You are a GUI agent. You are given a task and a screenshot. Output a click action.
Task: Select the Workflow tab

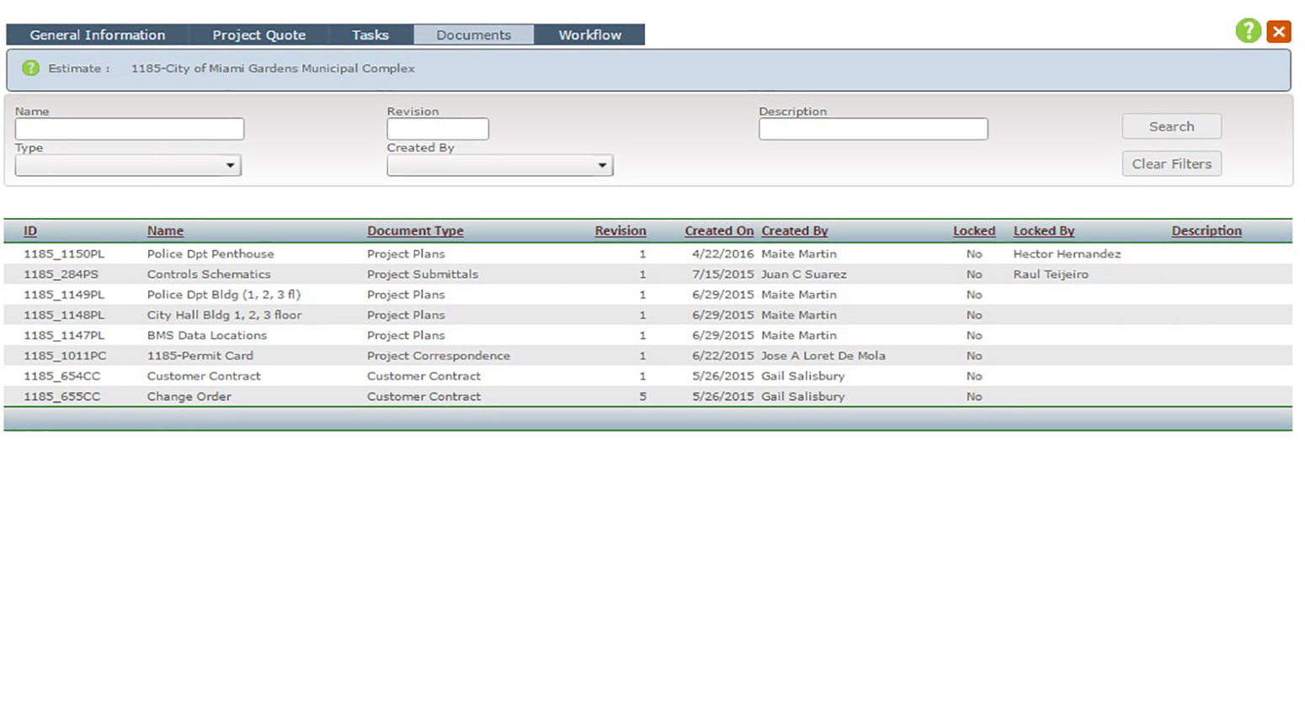(x=589, y=35)
